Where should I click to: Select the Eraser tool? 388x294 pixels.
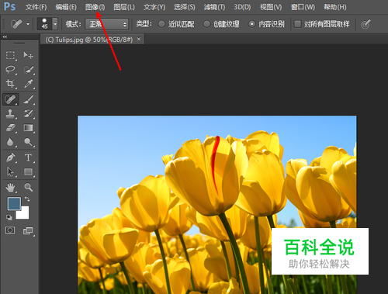click(10, 128)
